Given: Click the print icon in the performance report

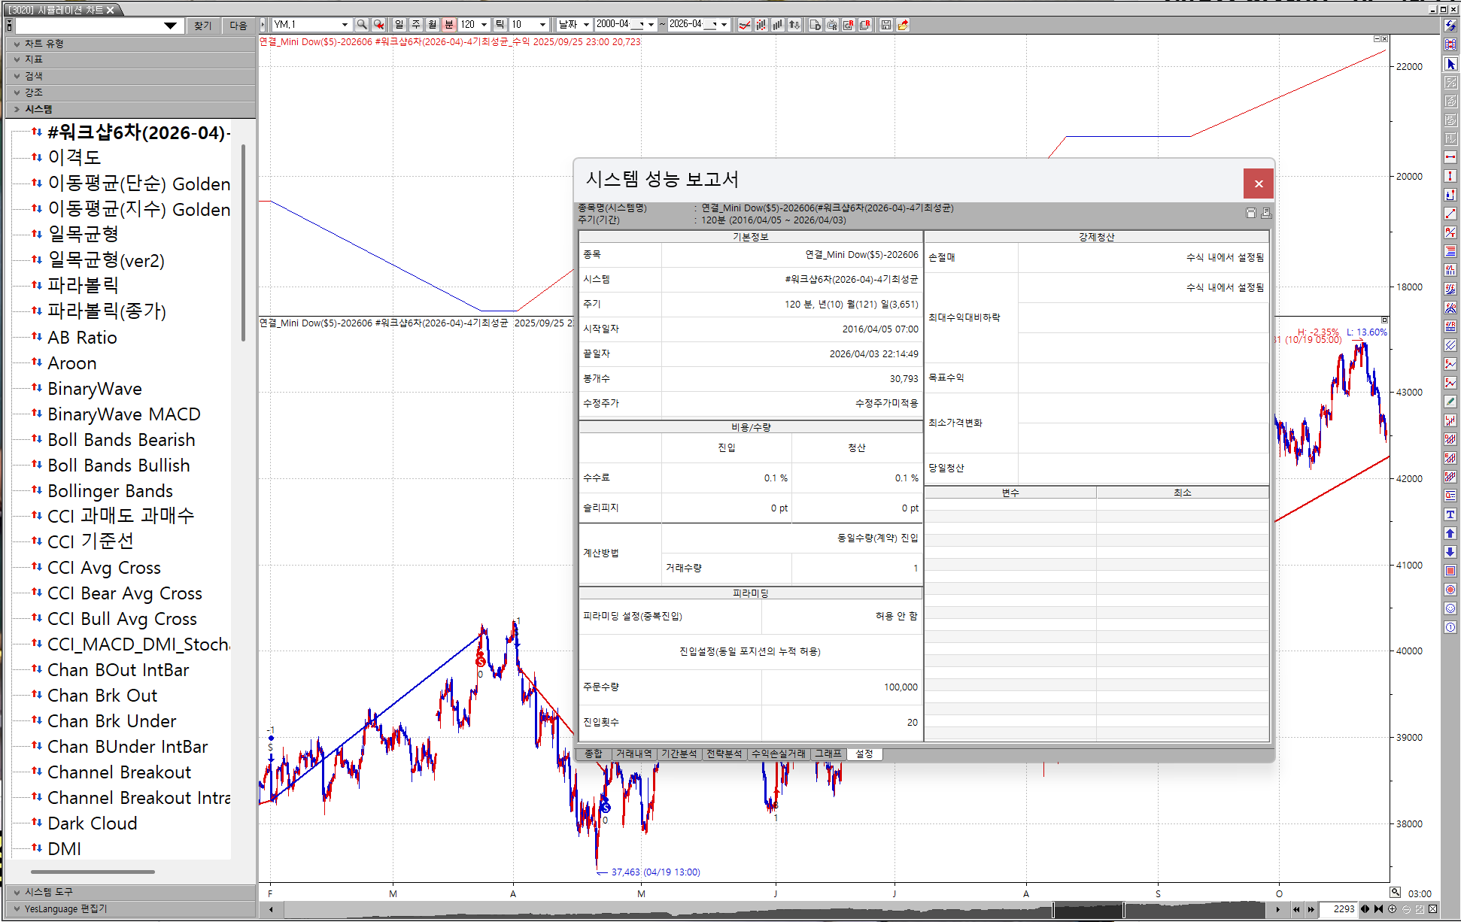Looking at the screenshot, I should 1266,214.
